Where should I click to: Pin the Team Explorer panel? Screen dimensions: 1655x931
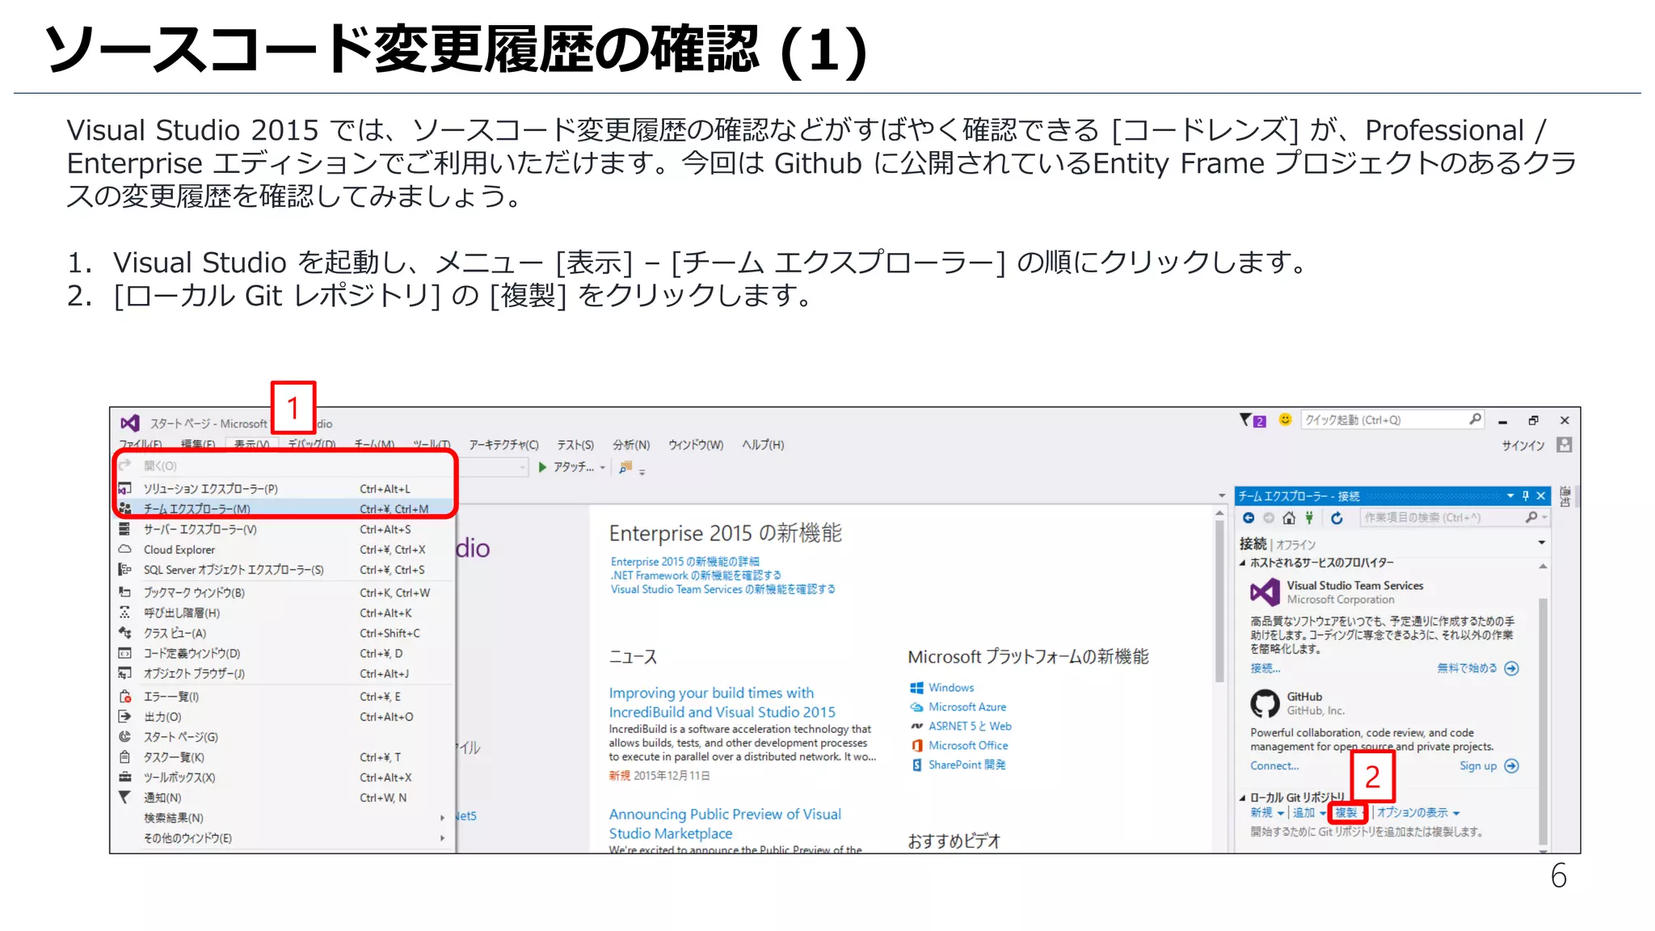[x=1526, y=496]
